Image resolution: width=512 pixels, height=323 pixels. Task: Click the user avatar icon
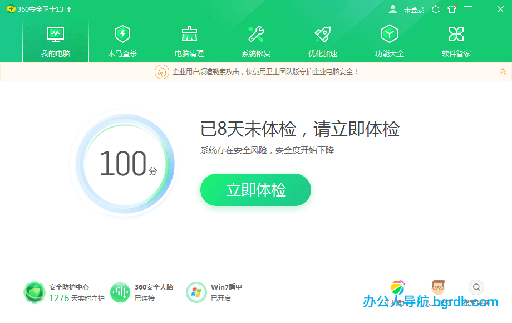coord(393,9)
